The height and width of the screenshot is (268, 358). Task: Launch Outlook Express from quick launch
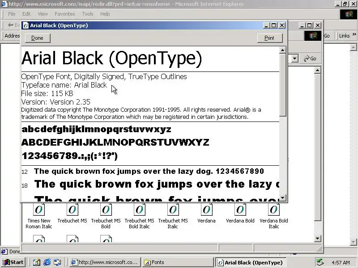click(57, 262)
